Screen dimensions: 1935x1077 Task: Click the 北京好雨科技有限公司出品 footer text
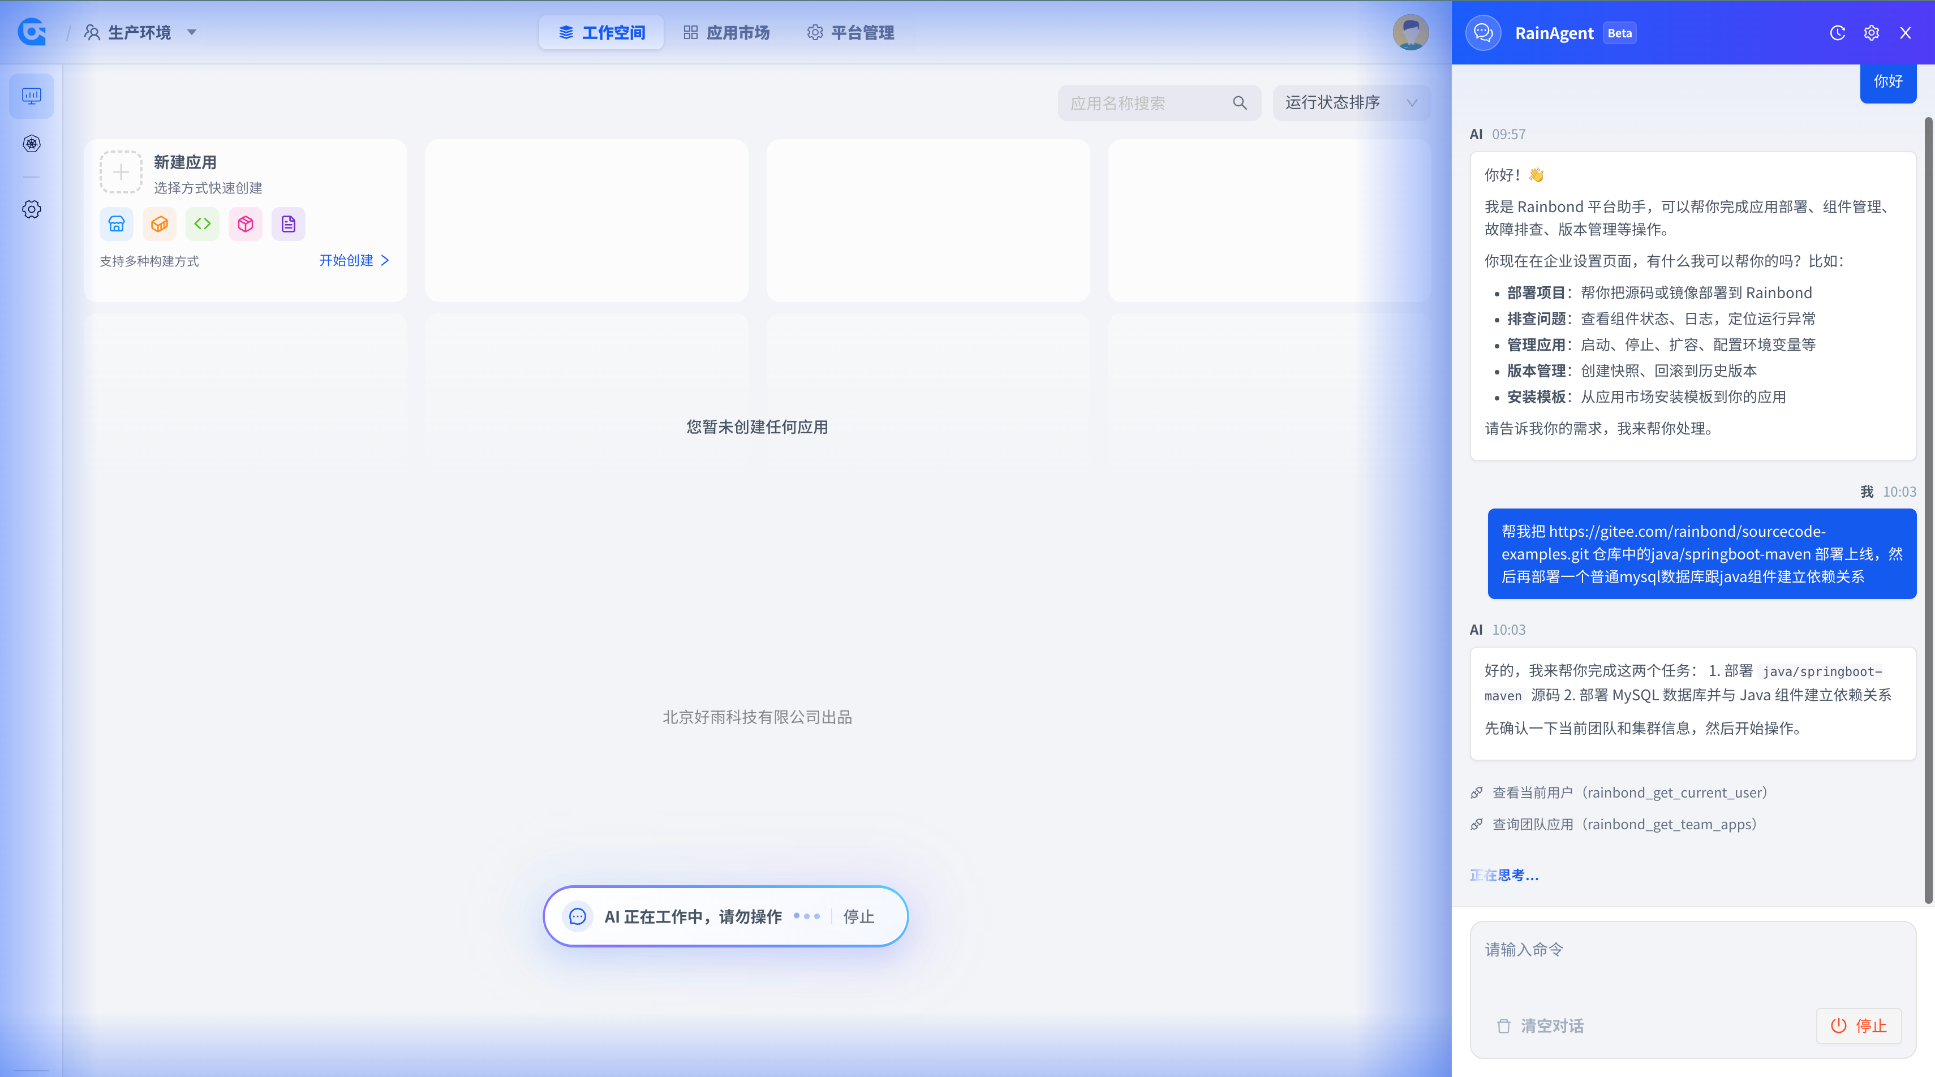[x=757, y=717]
